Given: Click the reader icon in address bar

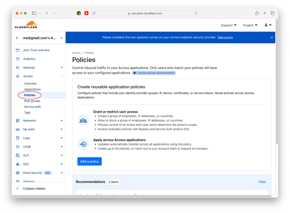Looking at the screenshot, I should point(94,13).
